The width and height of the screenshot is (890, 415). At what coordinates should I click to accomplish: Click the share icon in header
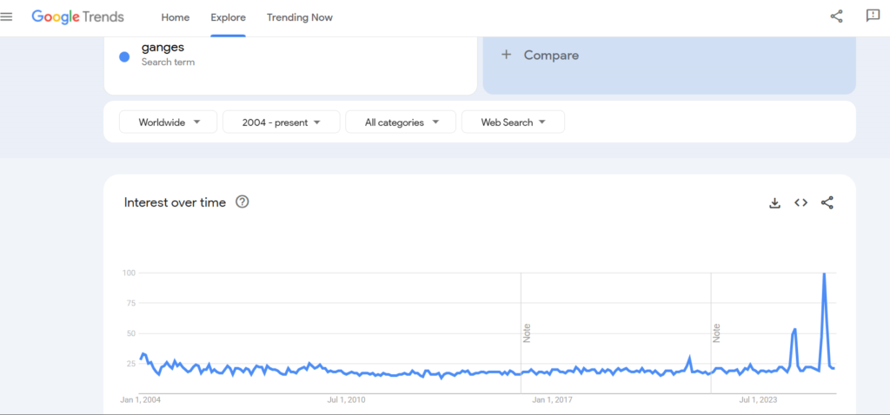pos(837,16)
